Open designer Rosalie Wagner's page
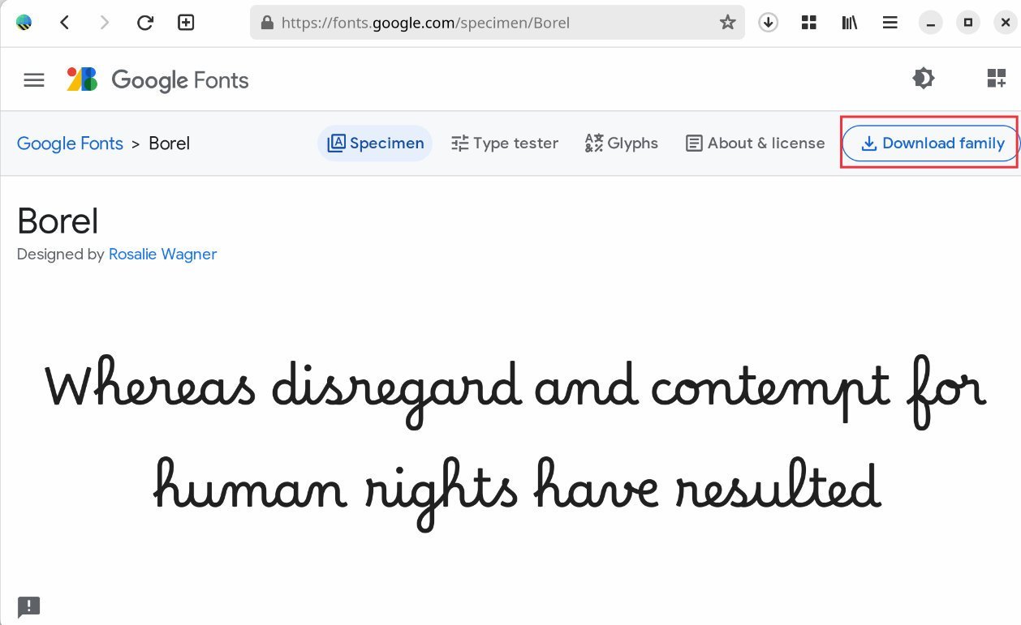This screenshot has width=1021, height=625. coord(162,254)
